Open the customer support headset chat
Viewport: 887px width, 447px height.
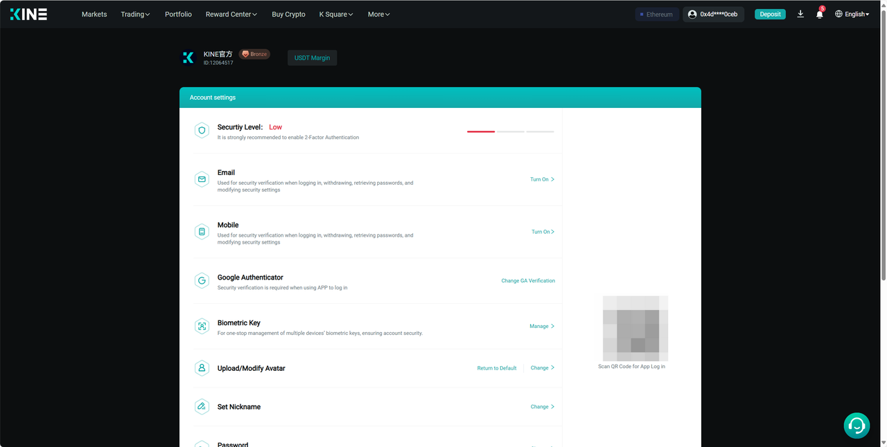pos(857,425)
